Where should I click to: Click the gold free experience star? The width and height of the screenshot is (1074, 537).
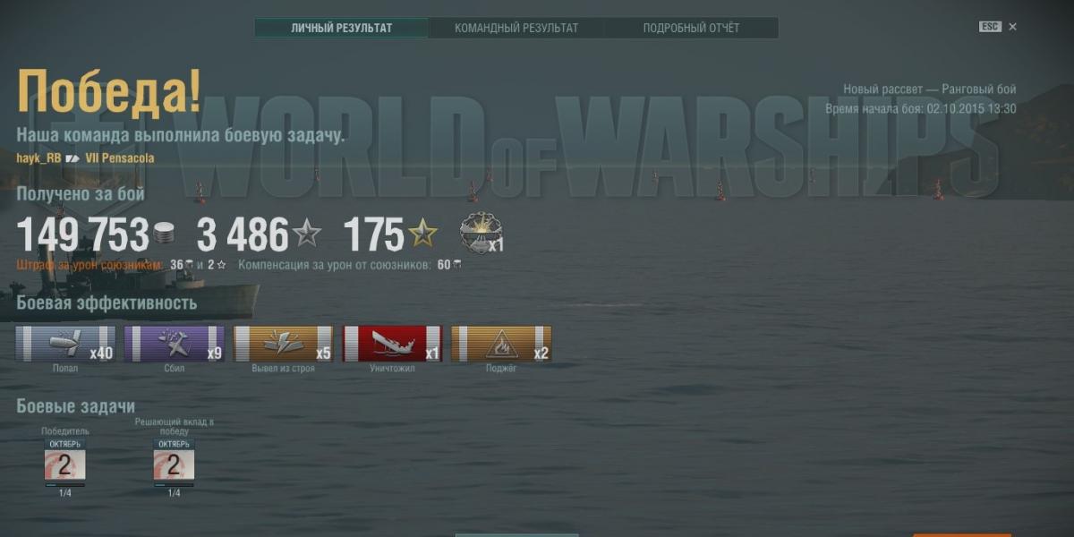(422, 234)
